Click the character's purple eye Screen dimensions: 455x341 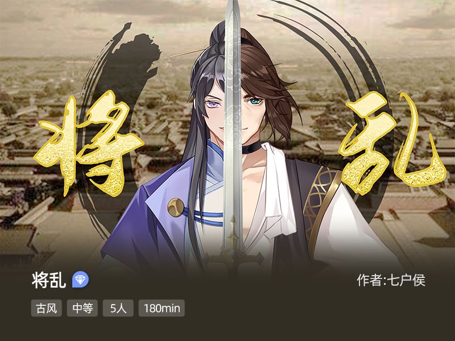click(210, 103)
